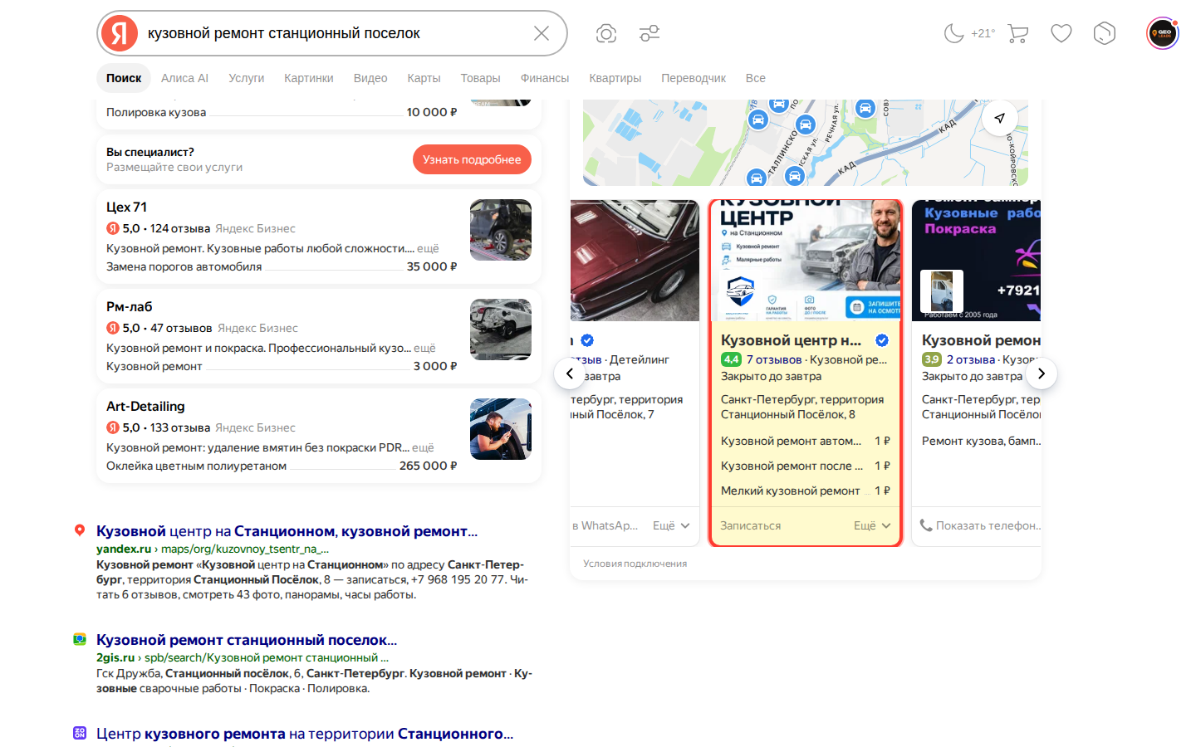The width and height of the screenshot is (1196, 747).
Task: Click Замена порогов автомобиля 35 000 ₽ row
Action: coord(282,266)
